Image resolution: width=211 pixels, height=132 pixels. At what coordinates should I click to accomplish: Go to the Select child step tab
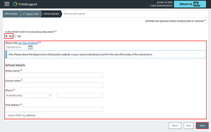click(x=31, y=14)
